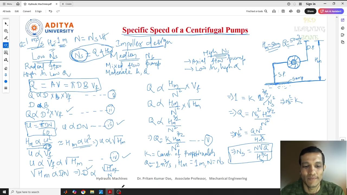Save the PDF file
Image resolution: width=347 pixels, height=195 pixels.
tap(283, 11)
